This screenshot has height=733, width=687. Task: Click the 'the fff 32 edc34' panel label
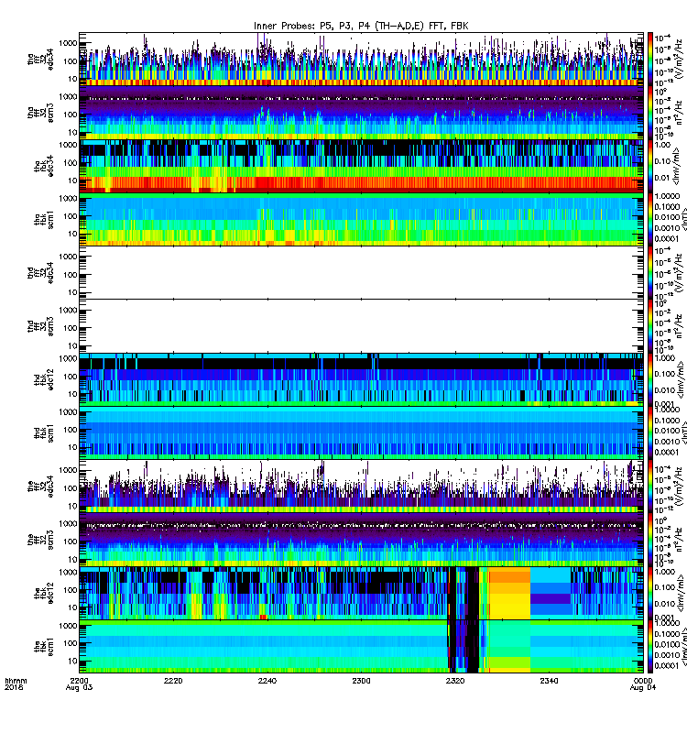click(x=40, y=487)
